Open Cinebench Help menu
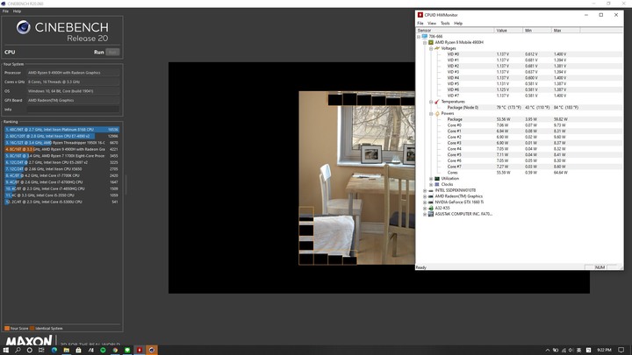Viewport: 632px width, 355px height. coord(17,11)
